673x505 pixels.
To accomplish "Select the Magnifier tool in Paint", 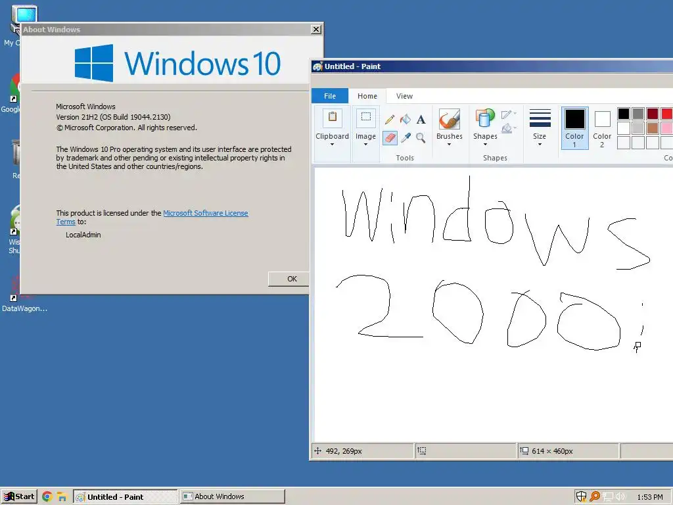I will [421, 138].
